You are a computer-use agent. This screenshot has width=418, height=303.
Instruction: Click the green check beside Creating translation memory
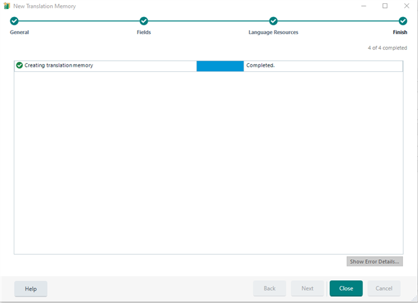(20, 66)
